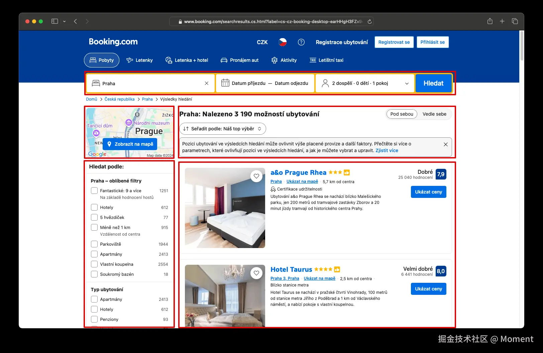Open the a&o Prague Rhea title link

tap(298, 172)
